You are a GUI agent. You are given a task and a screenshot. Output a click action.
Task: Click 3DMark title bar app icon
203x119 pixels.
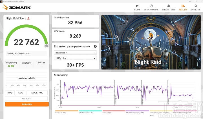coord(1,2)
